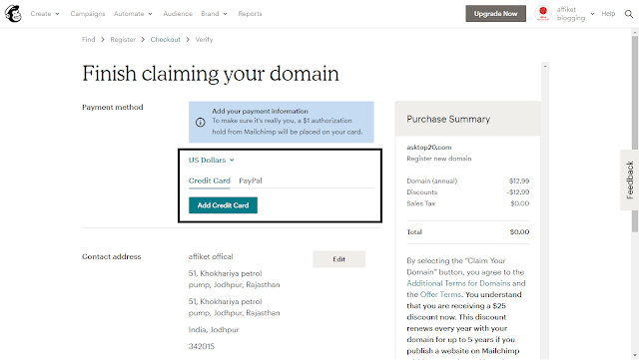Click the Purchase Summary heading
This screenshot has width=639, height=360.
tap(448, 120)
